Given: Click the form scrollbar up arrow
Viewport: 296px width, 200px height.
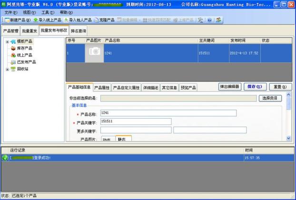Looking at the screenshot, I should [x=289, y=95].
